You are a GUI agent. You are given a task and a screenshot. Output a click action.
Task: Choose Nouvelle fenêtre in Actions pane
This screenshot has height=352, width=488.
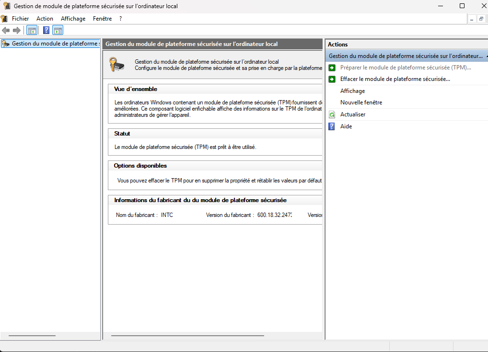pos(361,102)
